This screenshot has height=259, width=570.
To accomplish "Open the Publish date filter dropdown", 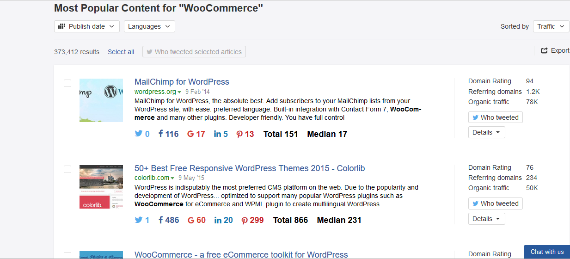I will [x=87, y=26].
